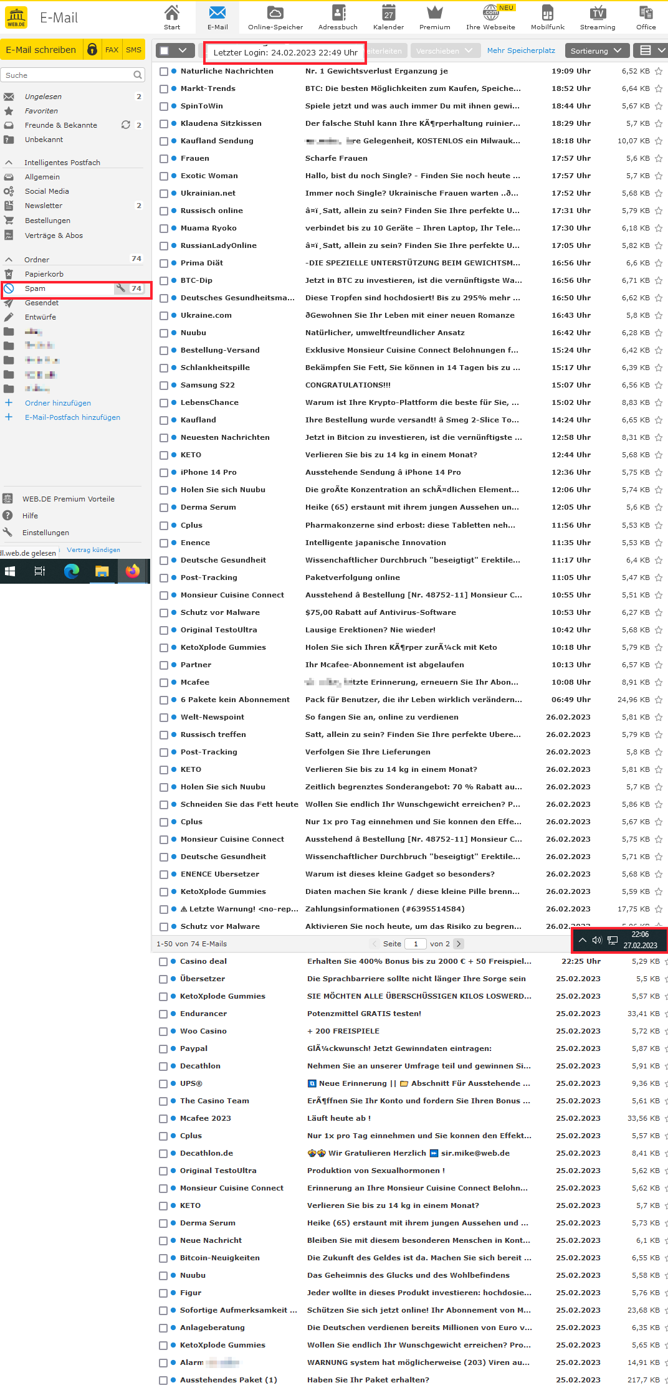668x1388 pixels.
Task: Open the Online-Speicher cloud icon
Action: (275, 17)
